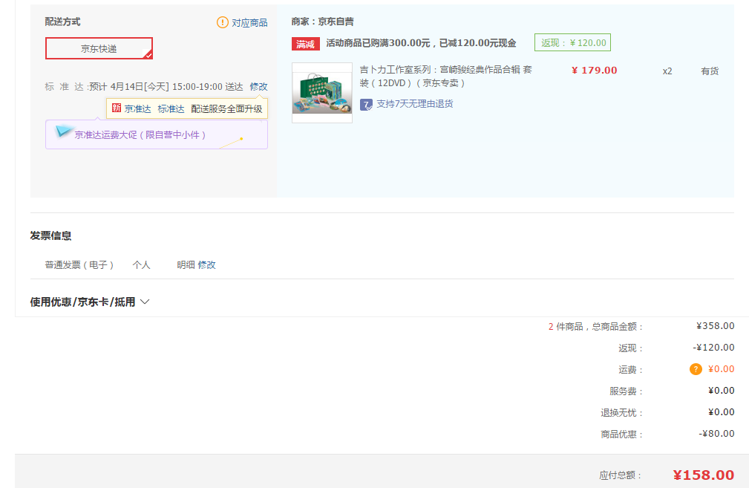
Task: Select the 京东快递 delivery option
Action: pos(99,48)
